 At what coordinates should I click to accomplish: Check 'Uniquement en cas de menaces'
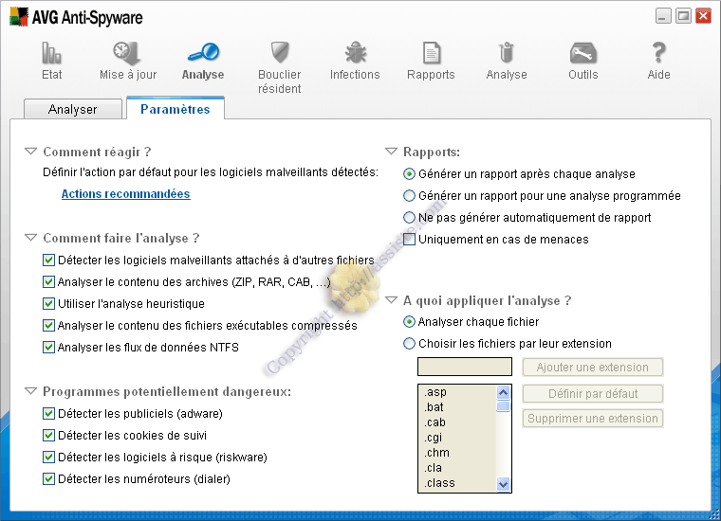pos(409,239)
